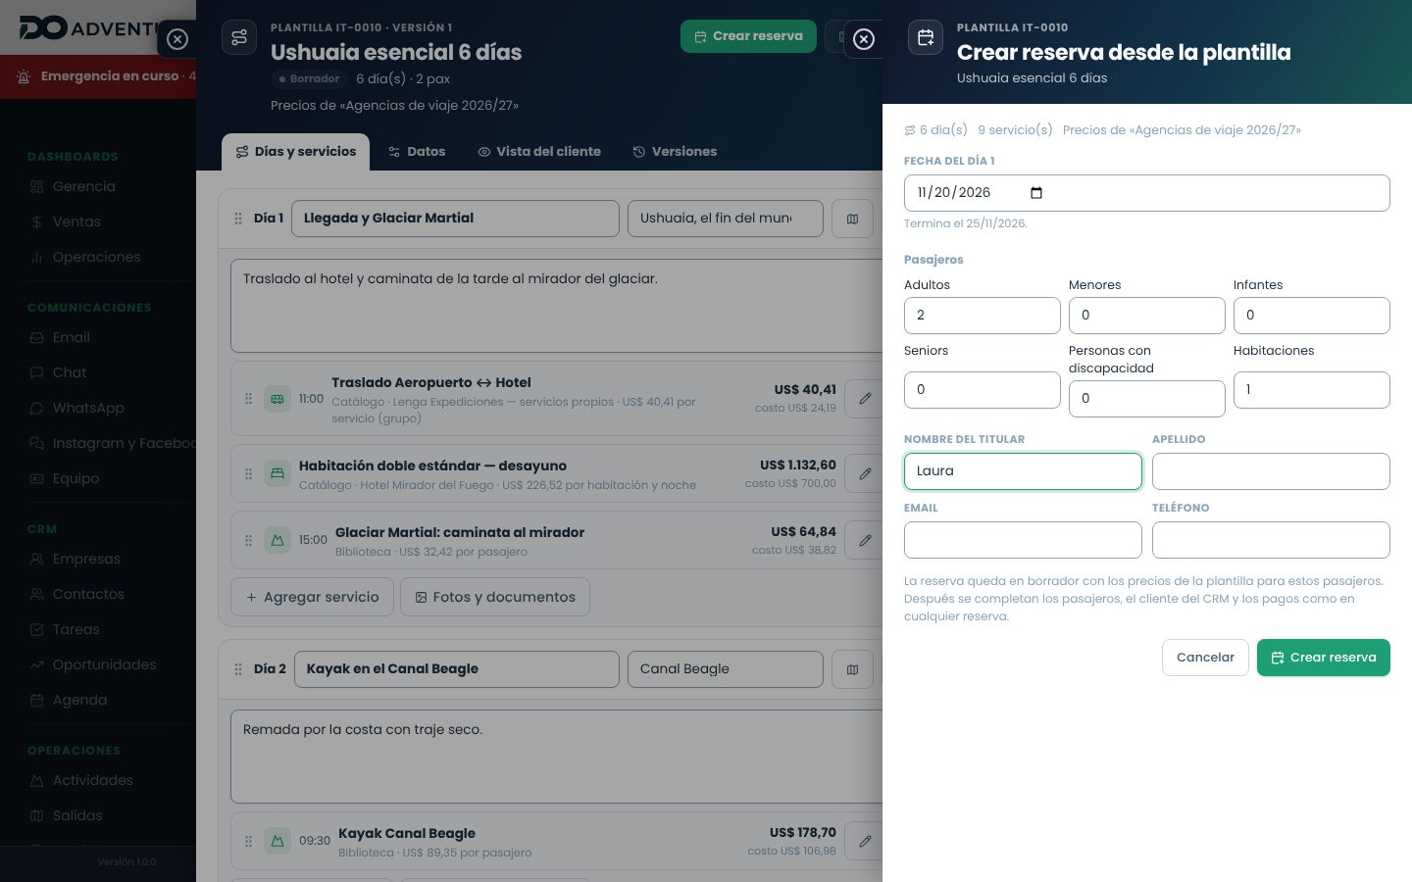Open the map icon for Día 1
This screenshot has height=882, width=1412.
point(852,219)
